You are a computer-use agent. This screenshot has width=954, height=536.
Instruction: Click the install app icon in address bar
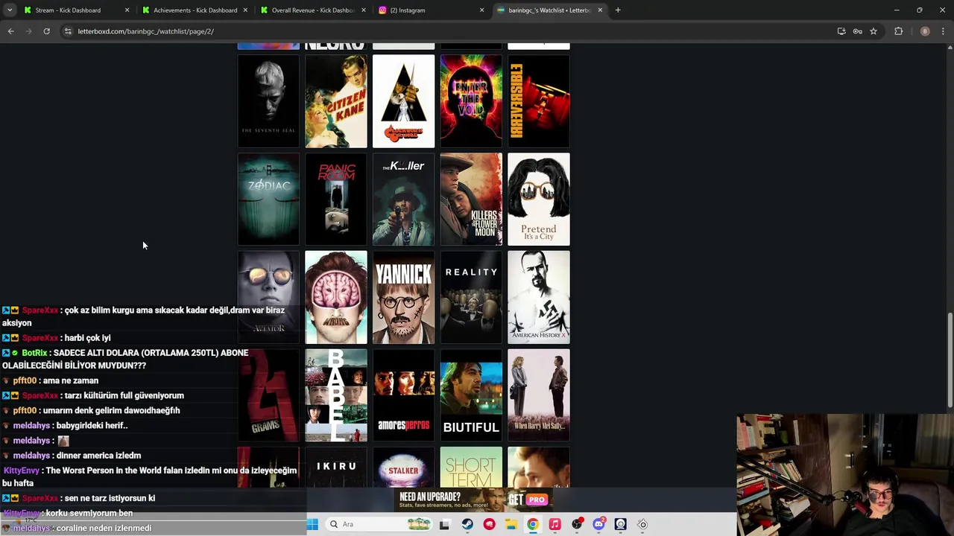pyautogui.click(x=841, y=31)
